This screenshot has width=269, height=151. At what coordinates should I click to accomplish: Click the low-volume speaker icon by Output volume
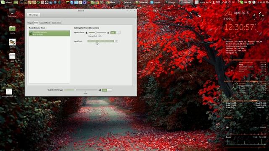(61, 90)
